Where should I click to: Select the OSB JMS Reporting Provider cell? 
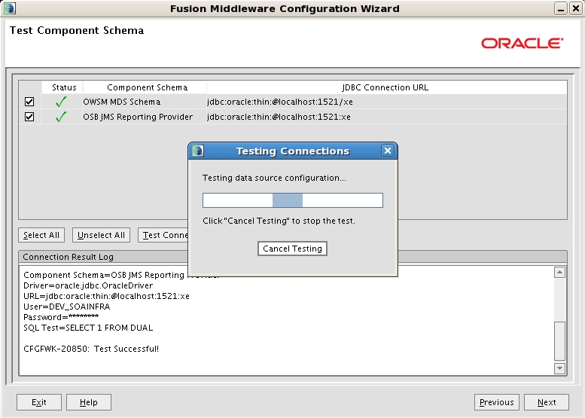coord(144,117)
